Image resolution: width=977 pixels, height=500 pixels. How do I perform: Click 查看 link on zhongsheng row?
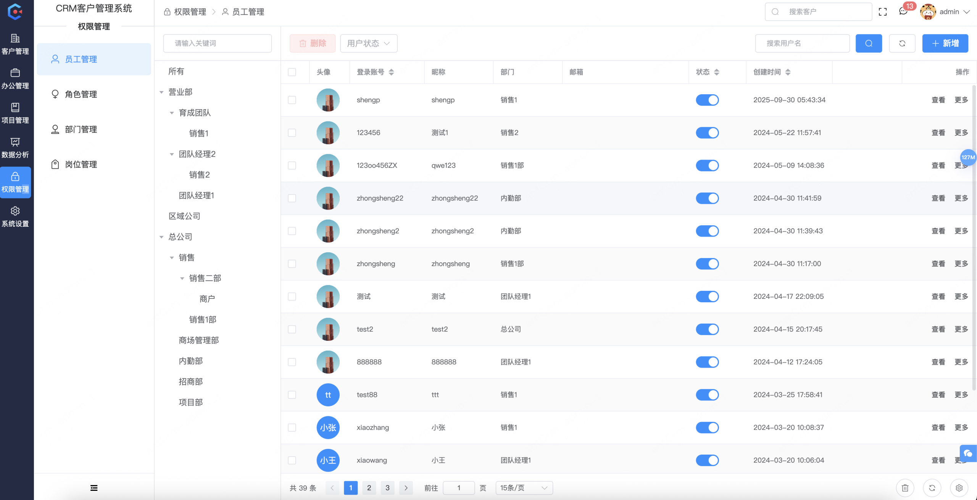click(938, 263)
